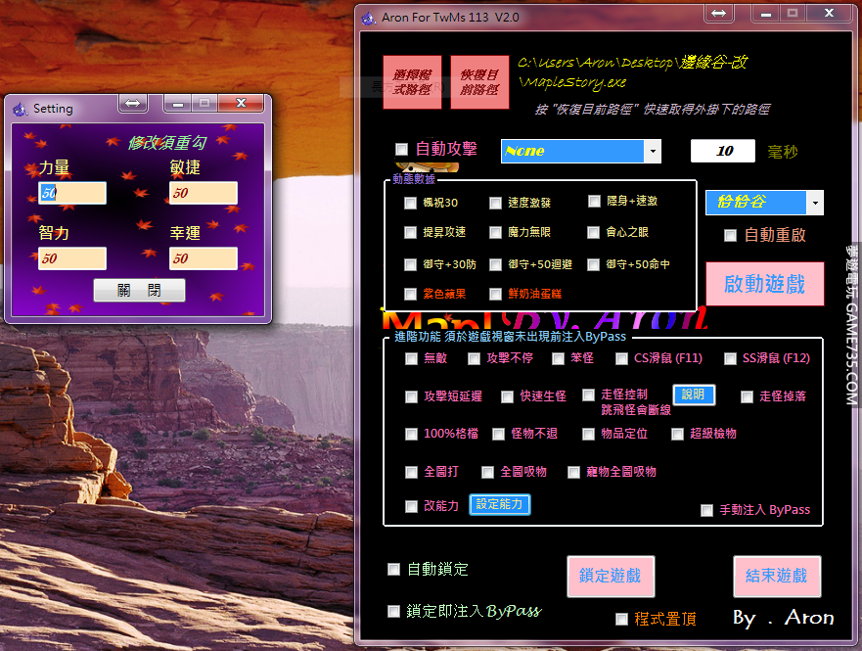Click the 啟動遊戲 button
This screenshot has width=862, height=651.
click(x=764, y=284)
